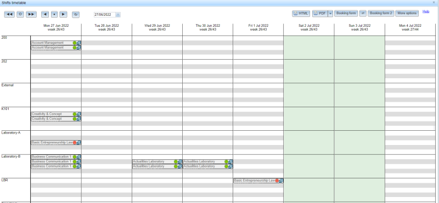Refresh the shifts timetable

76,15
